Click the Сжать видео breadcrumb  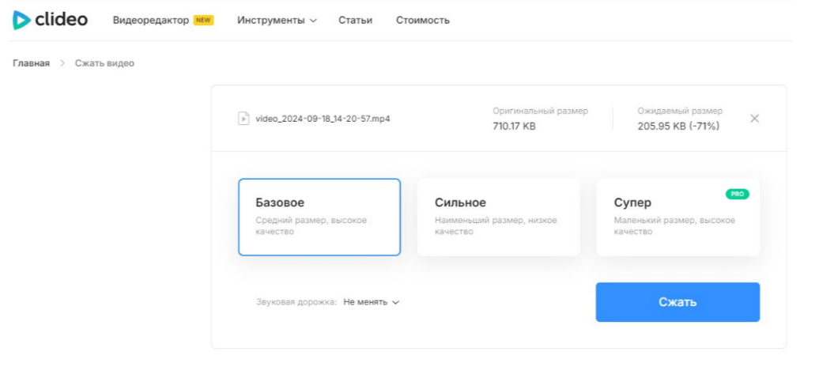(104, 63)
